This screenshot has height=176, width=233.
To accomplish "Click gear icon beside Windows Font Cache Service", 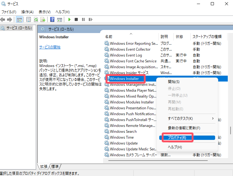I will pos(107,61).
